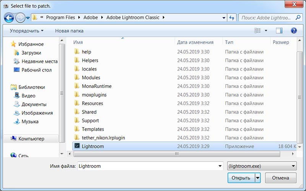The image size is (306, 191).
Task: Sort by Размер column header
Action: point(281,42)
